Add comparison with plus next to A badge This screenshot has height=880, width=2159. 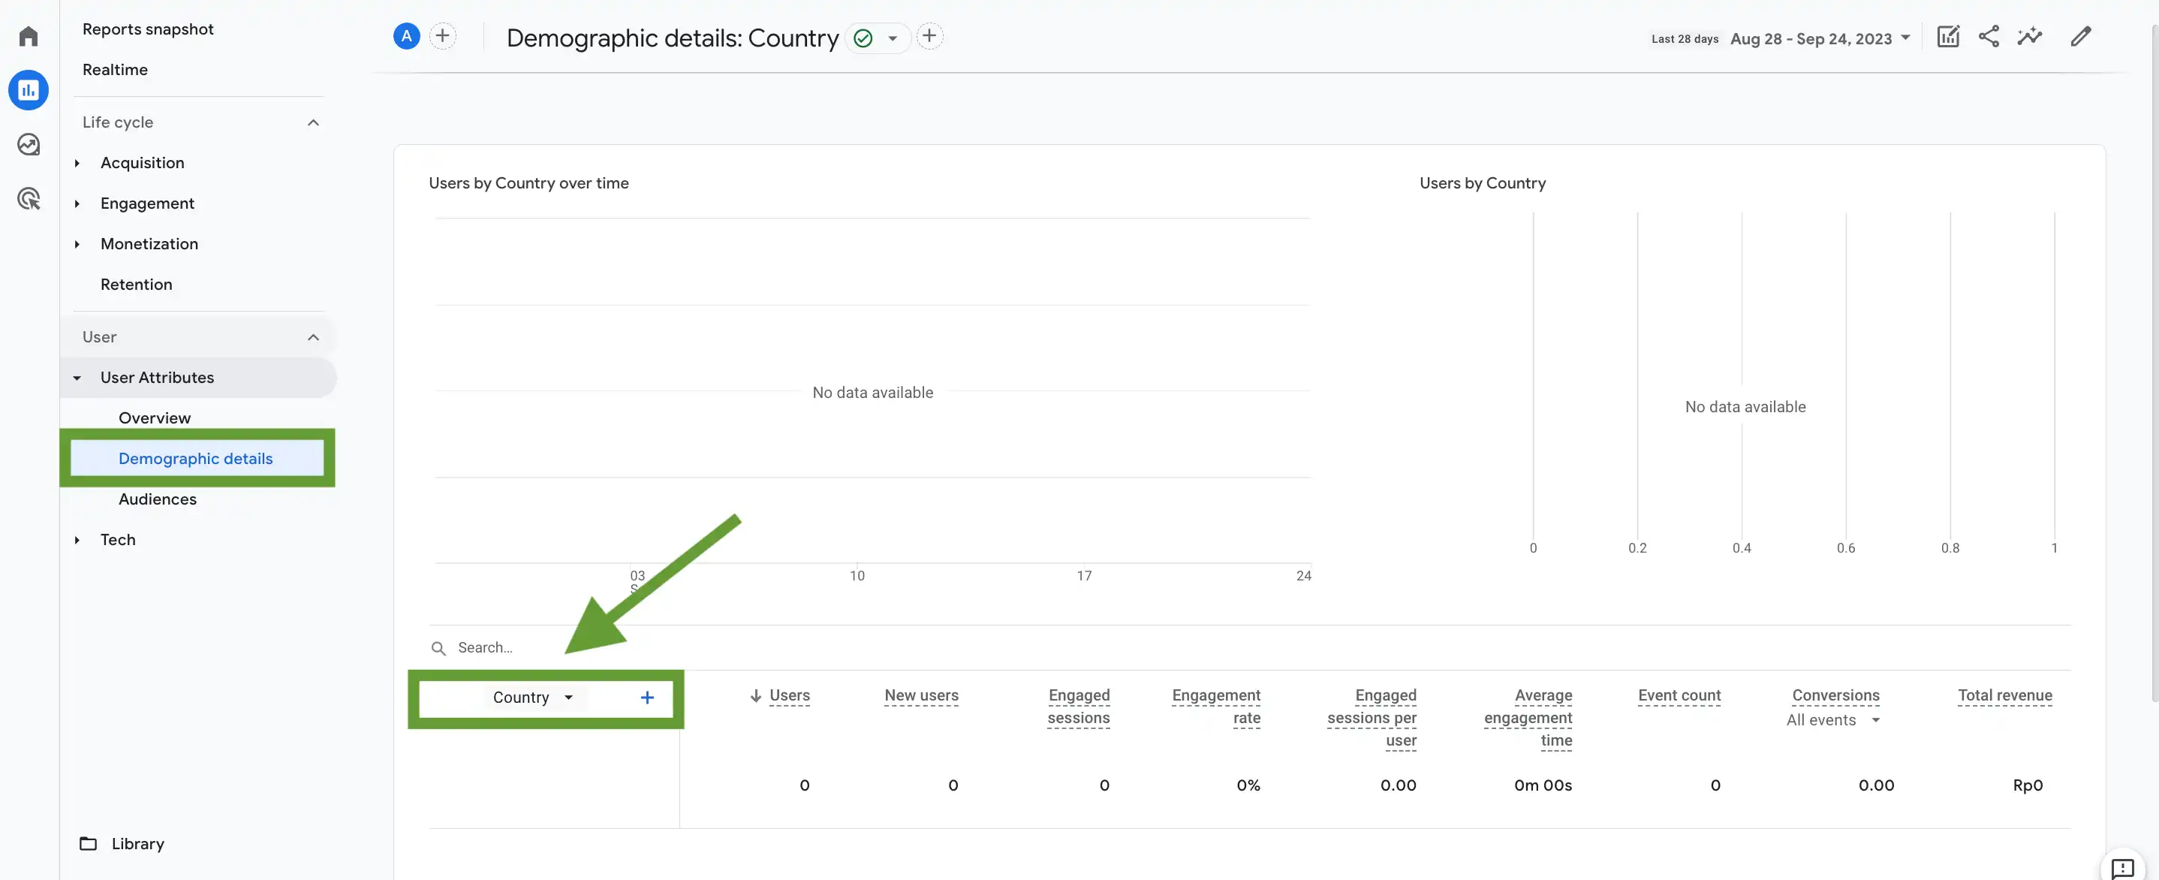point(442,36)
